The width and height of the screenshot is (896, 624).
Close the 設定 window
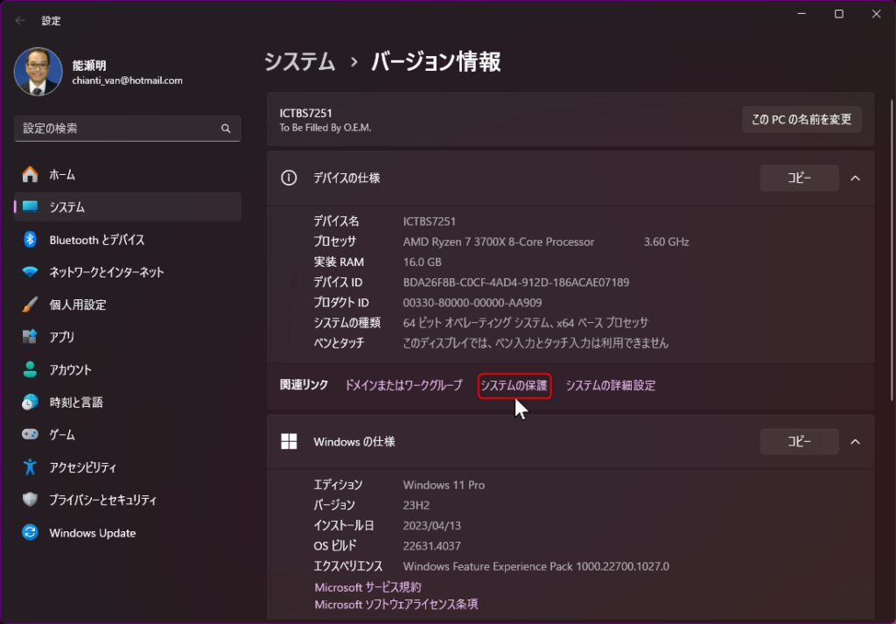[x=876, y=14]
